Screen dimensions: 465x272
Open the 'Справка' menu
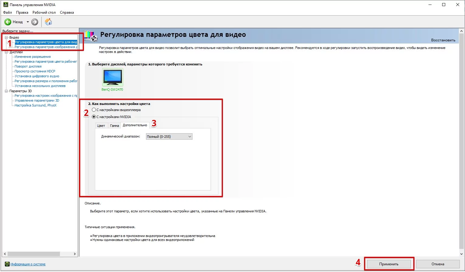[67, 12]
